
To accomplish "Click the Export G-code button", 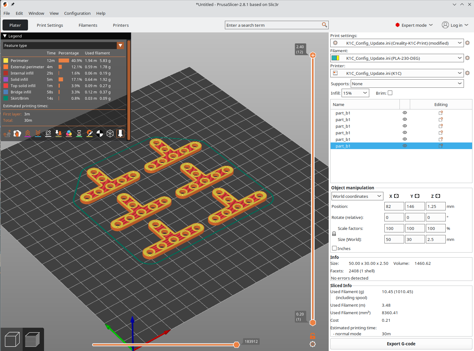I will 401,344.
